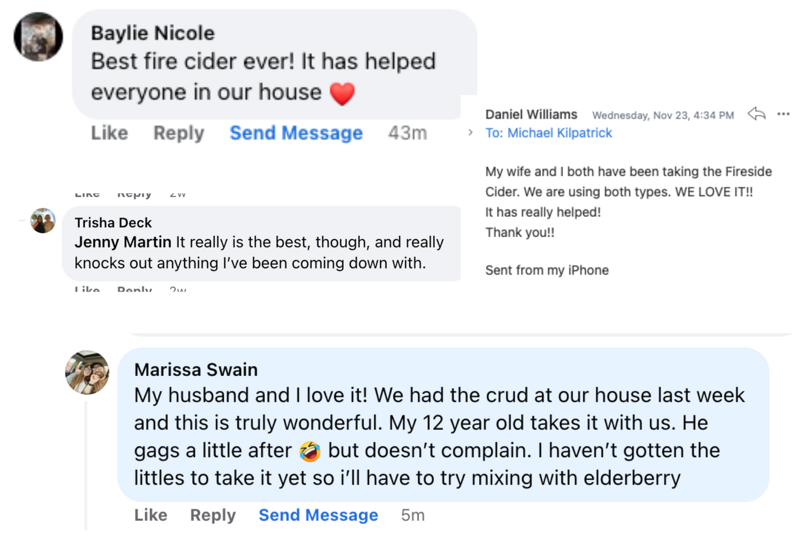Viewport: 812px width, 541px height.
Task: Click the laughing emoji in Marissa's comment
Action: coord(310,451)
